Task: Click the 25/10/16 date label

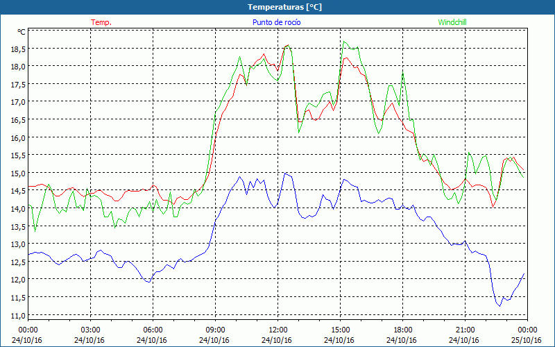Action: (x=527, y=340)
